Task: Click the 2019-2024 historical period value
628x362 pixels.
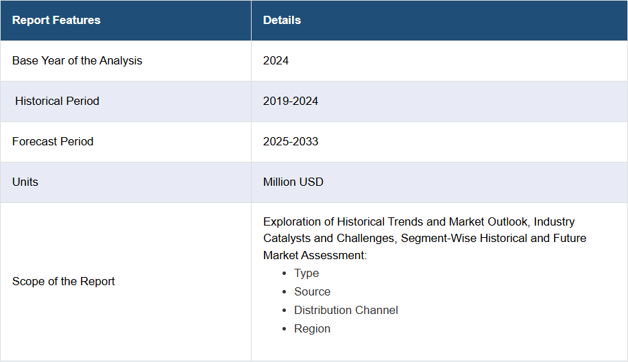Action: pyautogui.click(x=290, y=101)
